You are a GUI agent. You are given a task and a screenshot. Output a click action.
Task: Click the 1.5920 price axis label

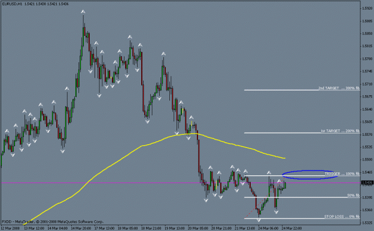(367, 8)
